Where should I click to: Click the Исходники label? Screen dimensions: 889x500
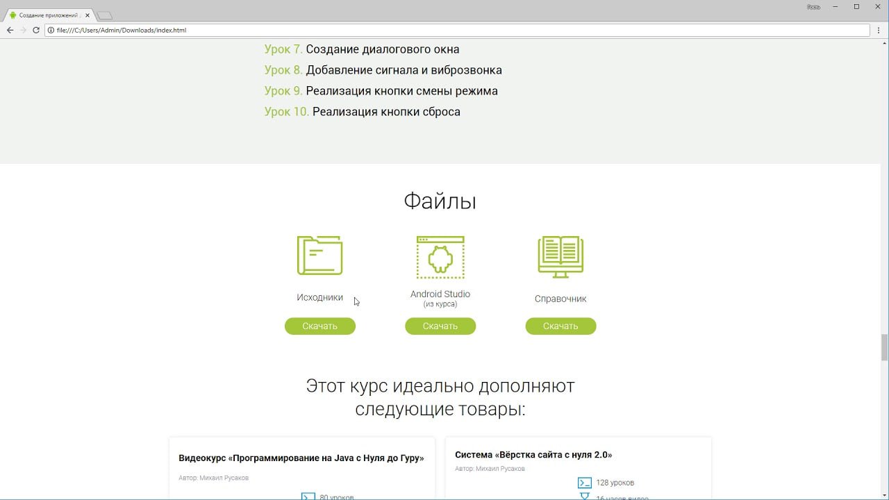point(319,297)
